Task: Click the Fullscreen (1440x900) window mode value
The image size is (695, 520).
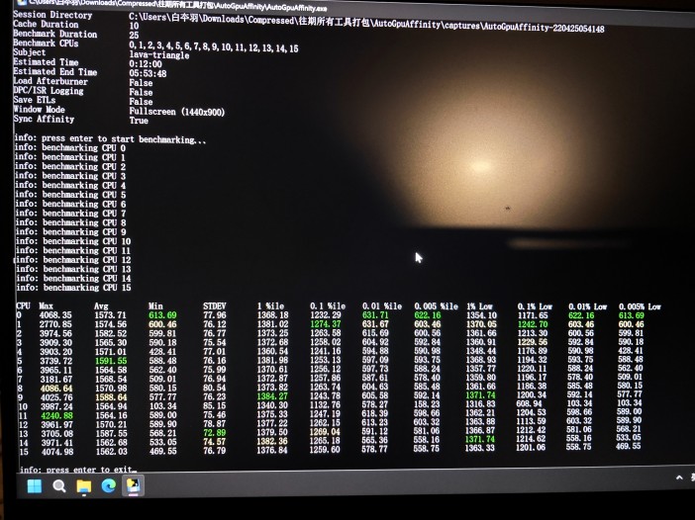Action: point(177,112)
